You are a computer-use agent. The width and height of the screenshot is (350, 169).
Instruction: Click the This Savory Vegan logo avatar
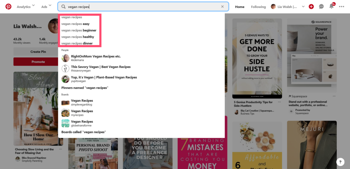click(x=65, y=68)
